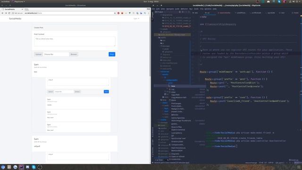Image resolution: width=302 pixels, height=170 pixels.
Task: Click blue Post button in Create Post form
Action: tap(112, 54)
